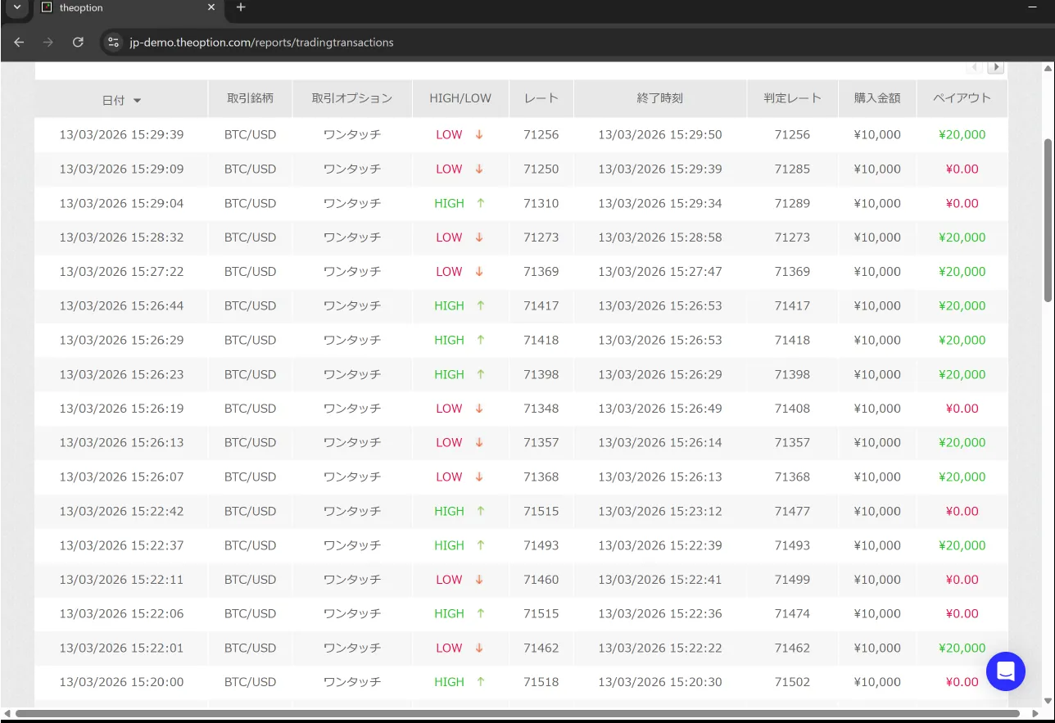
Task: Select the 15:29:39 LOW trade row
Action: pyautogui.click(x=121, y=134)
